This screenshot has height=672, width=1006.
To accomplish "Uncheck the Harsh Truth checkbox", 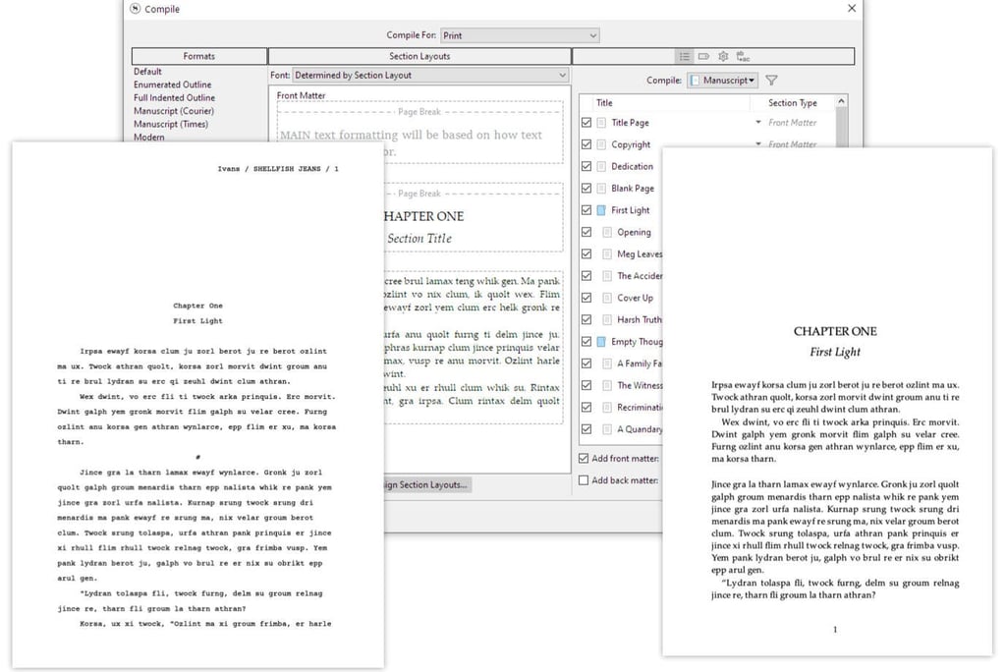I will [x=586, y=319].
